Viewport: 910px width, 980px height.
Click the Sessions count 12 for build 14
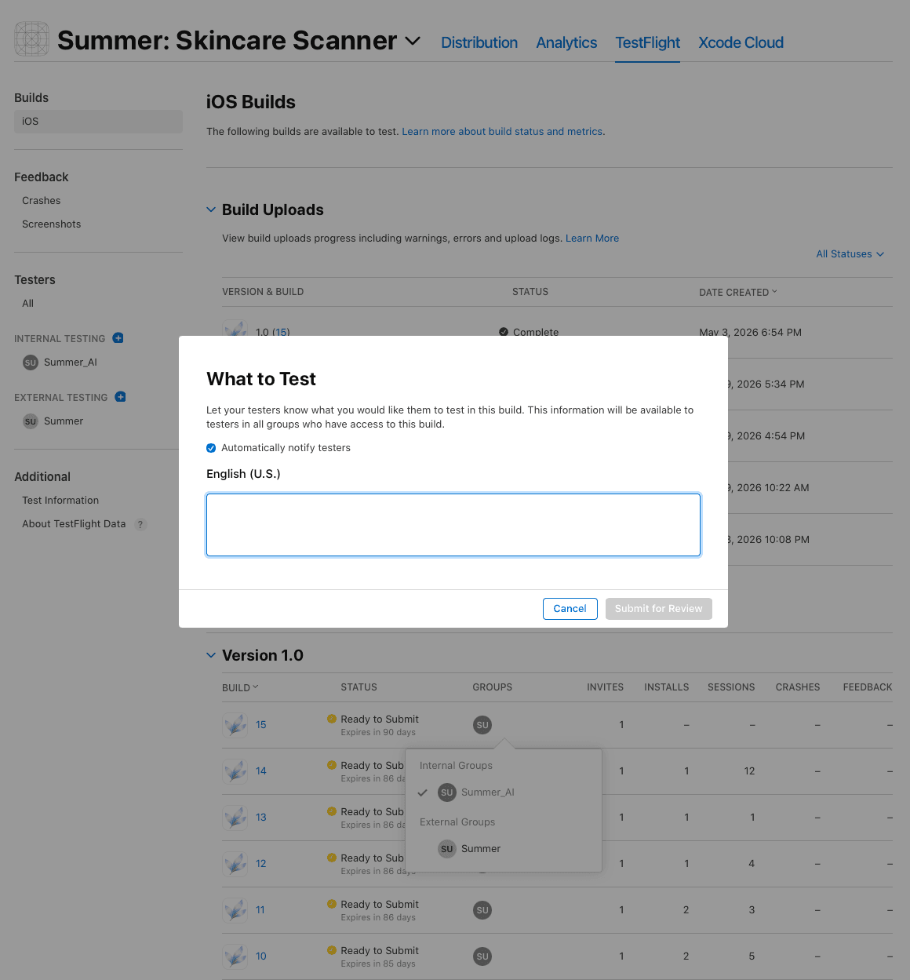click(x=750, y=771)
